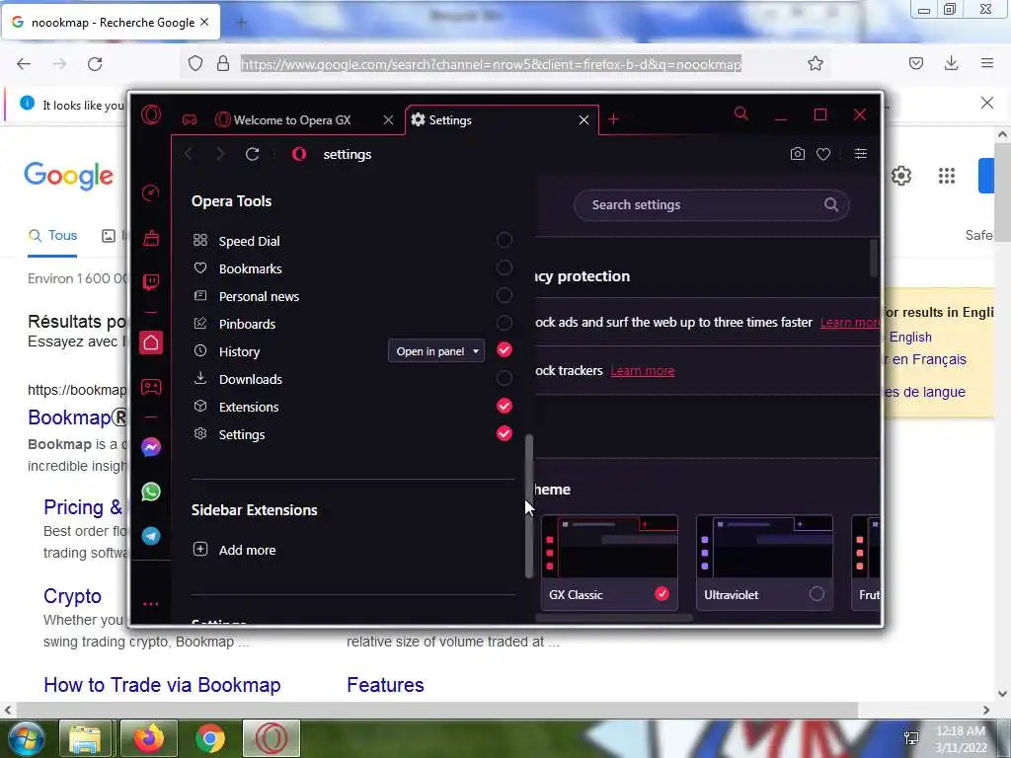Take a snapshot with camera icon
Image resolution: width=1011 pixels, height=758 pixels.
point(798,154)
